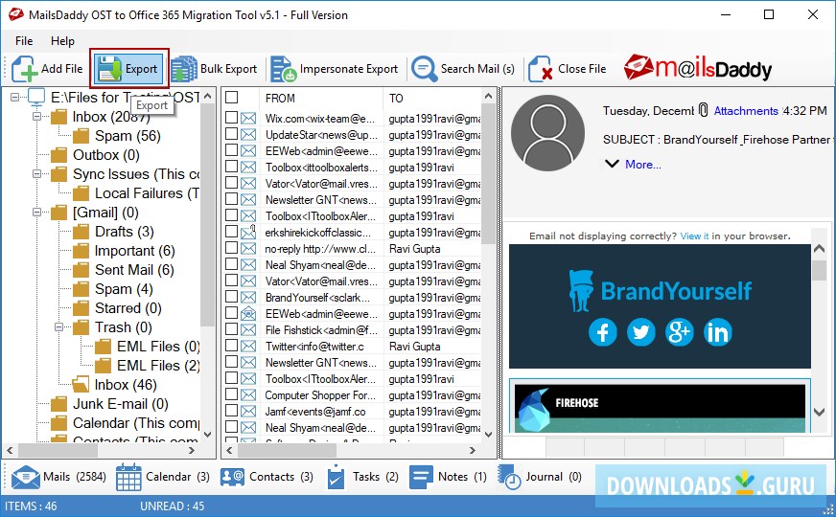Click the mail list vertical scrollbar thumb
Viewport: 836px width, 517px height.
click(x=488, y=174)
